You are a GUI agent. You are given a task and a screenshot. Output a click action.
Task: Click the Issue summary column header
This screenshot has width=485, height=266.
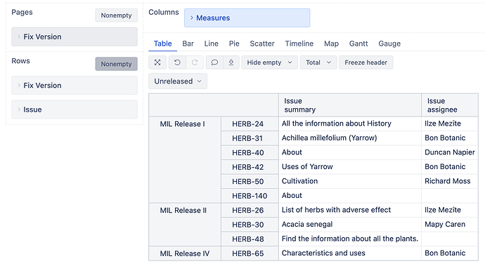(350, 105)
